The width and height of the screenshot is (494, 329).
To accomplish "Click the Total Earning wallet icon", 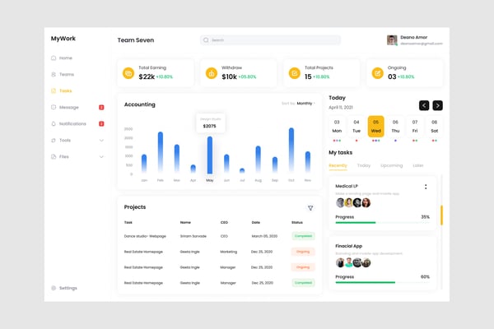I will pyautogui.click(x=128, y=73).
